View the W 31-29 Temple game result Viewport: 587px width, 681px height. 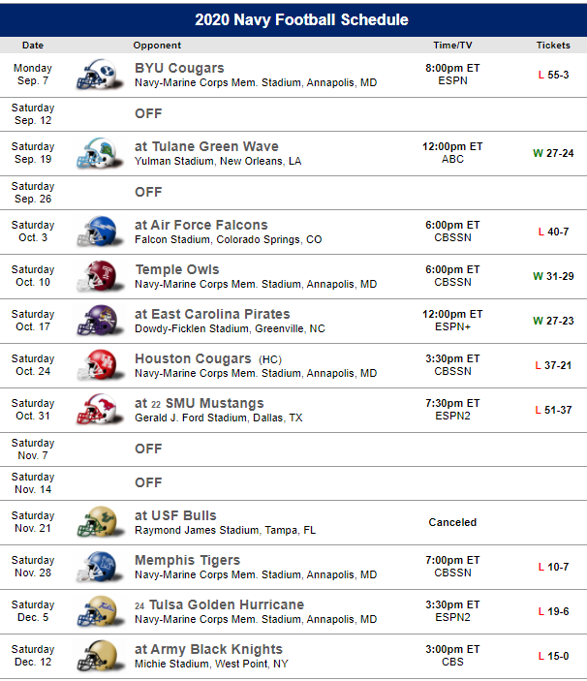click(553, 276)
